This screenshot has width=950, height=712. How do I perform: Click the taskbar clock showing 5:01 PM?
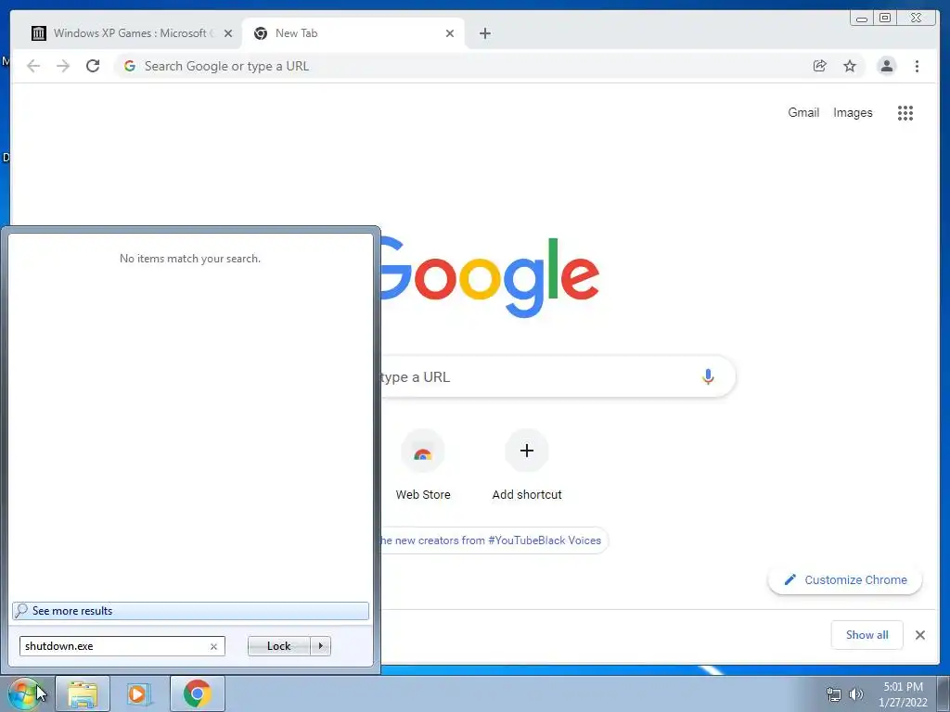coord(903,694)
